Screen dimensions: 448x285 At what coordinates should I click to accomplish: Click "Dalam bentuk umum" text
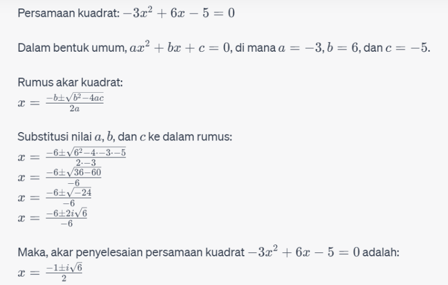tap(72, 48)
